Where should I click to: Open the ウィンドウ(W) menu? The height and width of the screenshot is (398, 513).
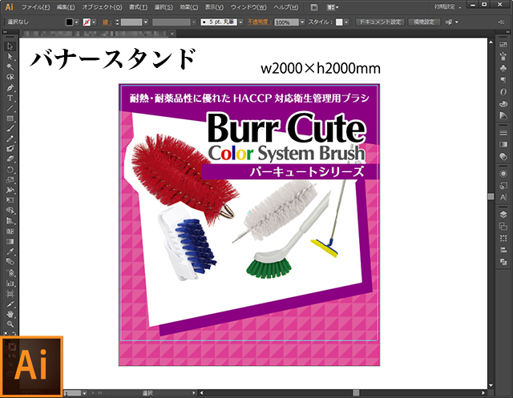(x=248, y=7)
